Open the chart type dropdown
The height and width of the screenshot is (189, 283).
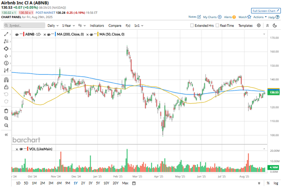pyautogui.click(x=82, y=26)
